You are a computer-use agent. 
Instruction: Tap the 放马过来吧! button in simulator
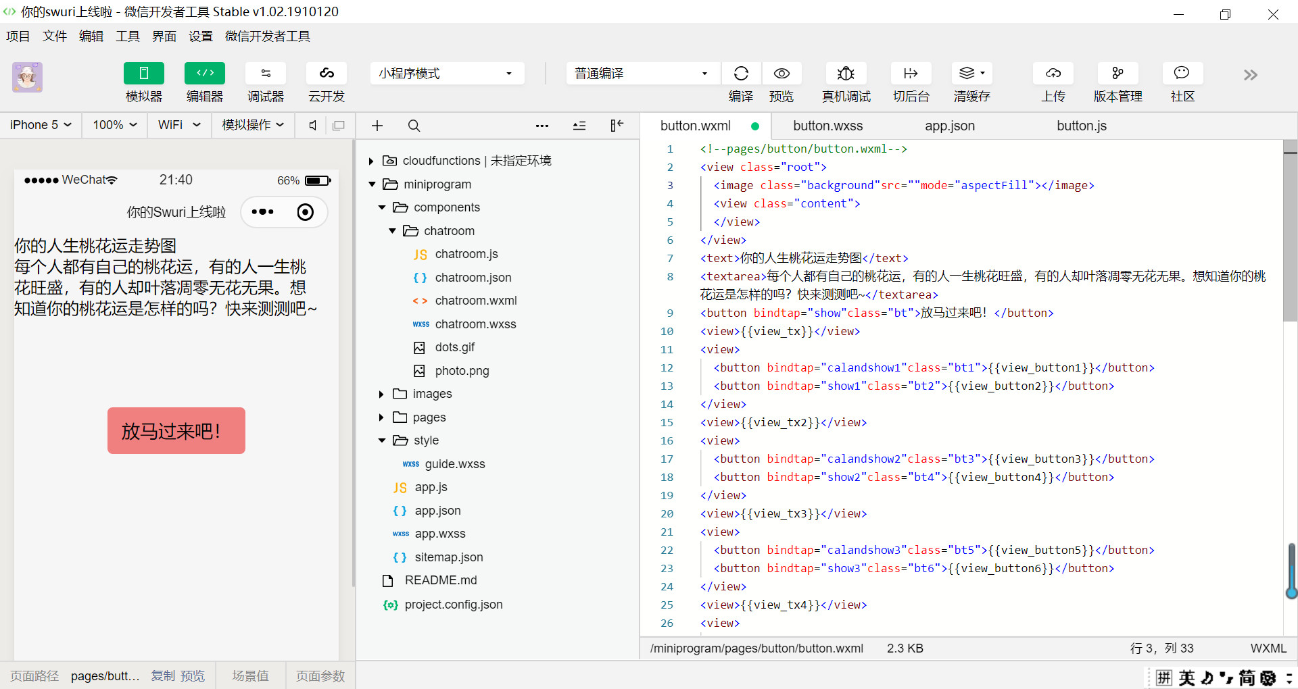pos(176,431)
